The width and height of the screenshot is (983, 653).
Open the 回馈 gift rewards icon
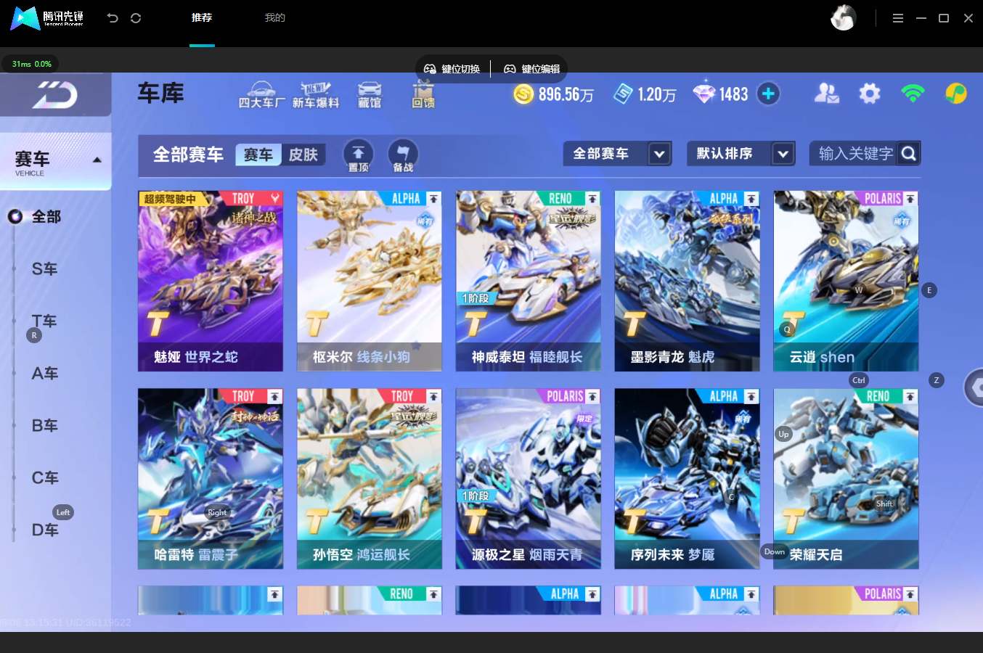coord(423,95)
